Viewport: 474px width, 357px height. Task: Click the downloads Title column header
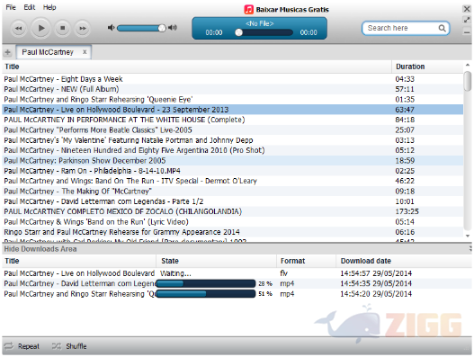79,261
